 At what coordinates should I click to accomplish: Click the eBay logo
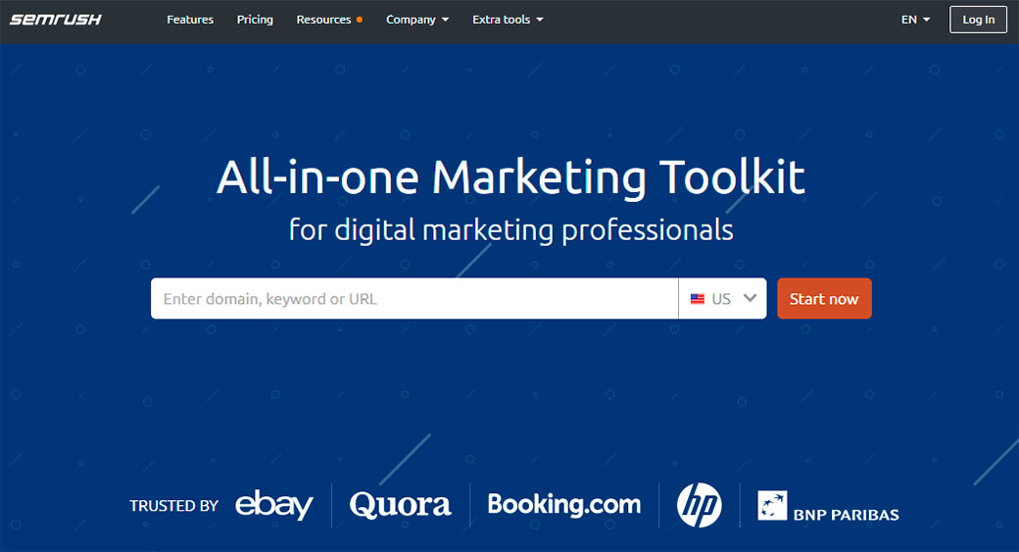coord(273,505)
